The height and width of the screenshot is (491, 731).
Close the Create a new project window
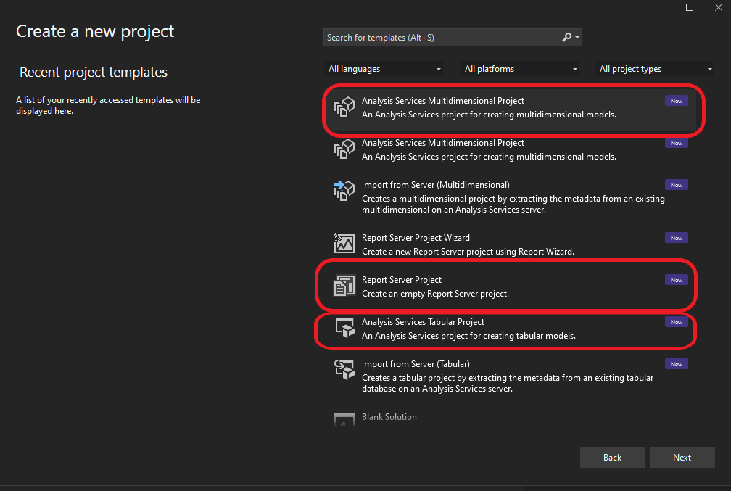pos(719,7)
